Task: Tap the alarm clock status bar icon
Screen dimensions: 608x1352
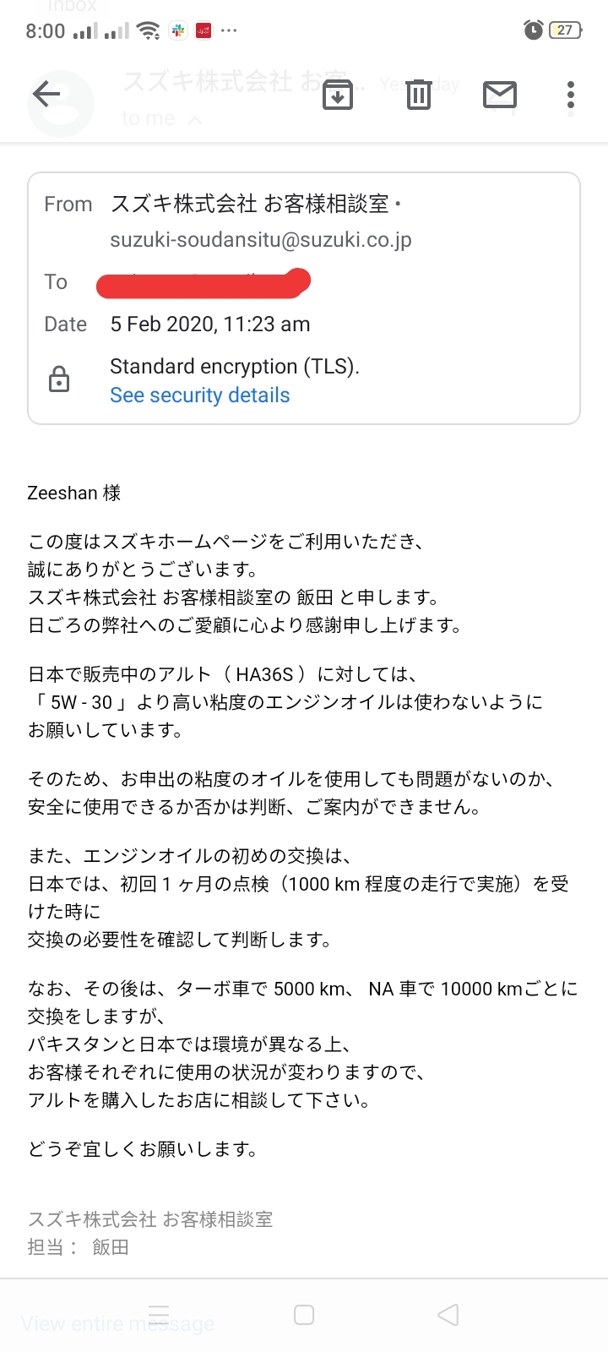Action: pos(534,30)
